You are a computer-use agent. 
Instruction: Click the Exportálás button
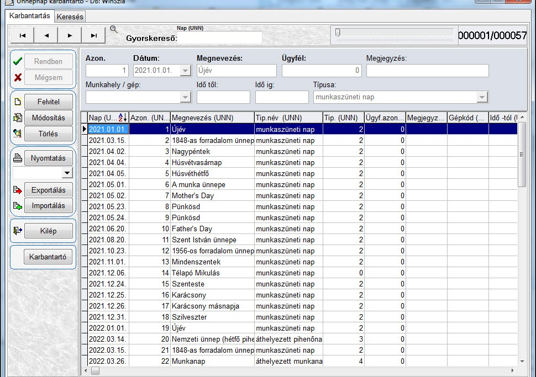tap(49, 190)
